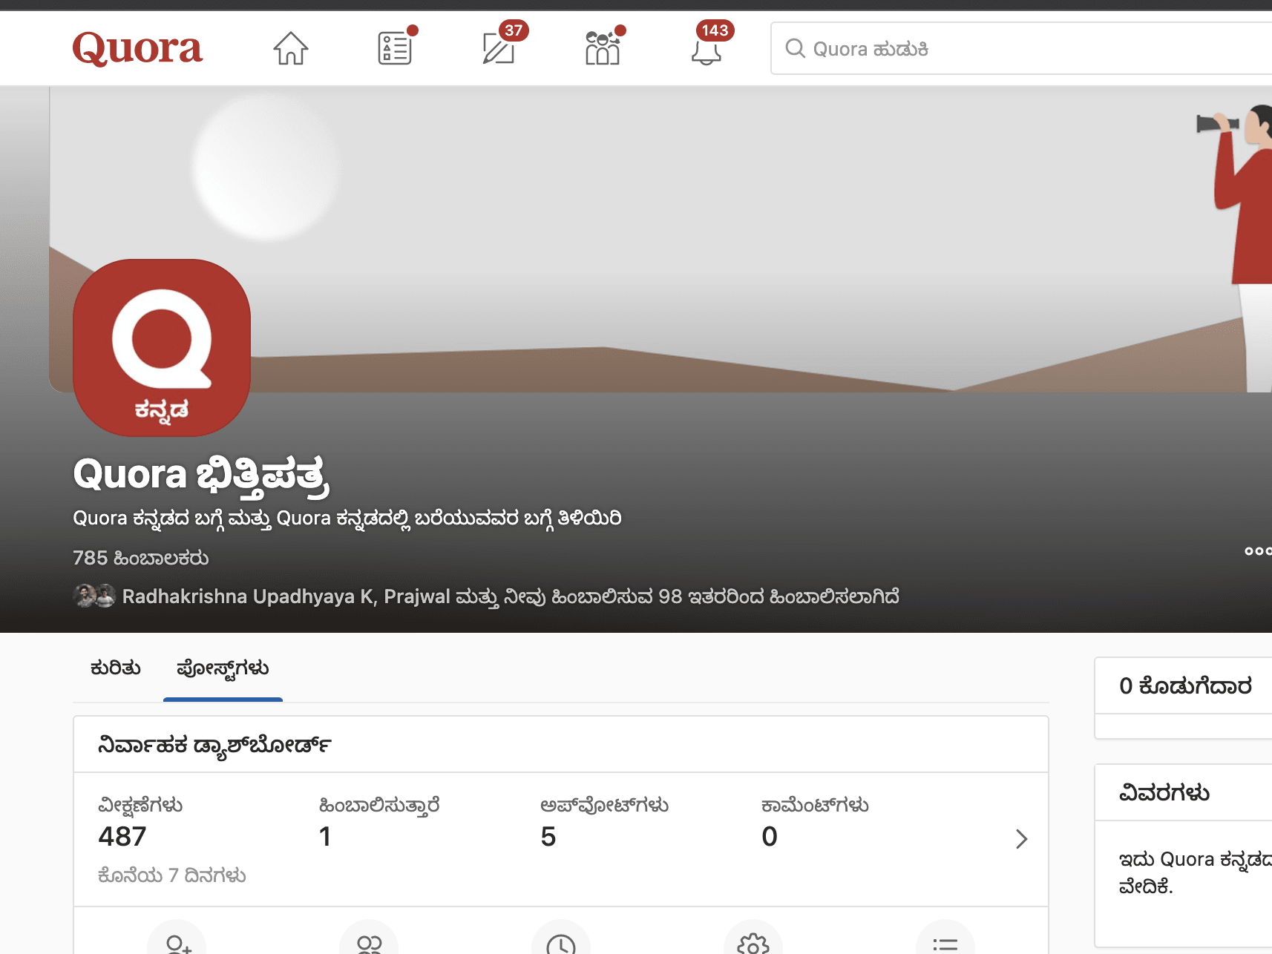Click the ವಿವರಗಳು details heading

[x=1164, y=793]
